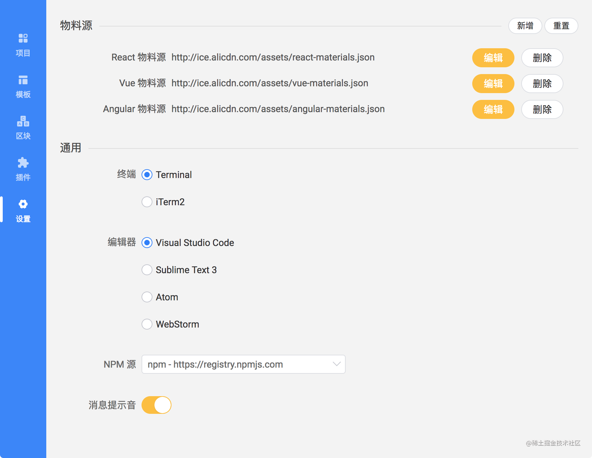The width and height of the screenshot is (592, 458).
Task: Click the angular-materials.json URL text
Action: pyautogui.click(x=278, y=109)
